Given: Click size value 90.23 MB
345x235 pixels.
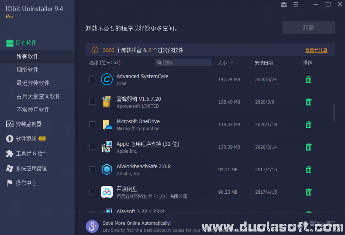Looking at the screenshot, I should (228, 192).
